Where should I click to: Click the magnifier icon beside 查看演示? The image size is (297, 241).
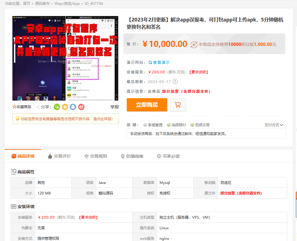click(150, 63)
